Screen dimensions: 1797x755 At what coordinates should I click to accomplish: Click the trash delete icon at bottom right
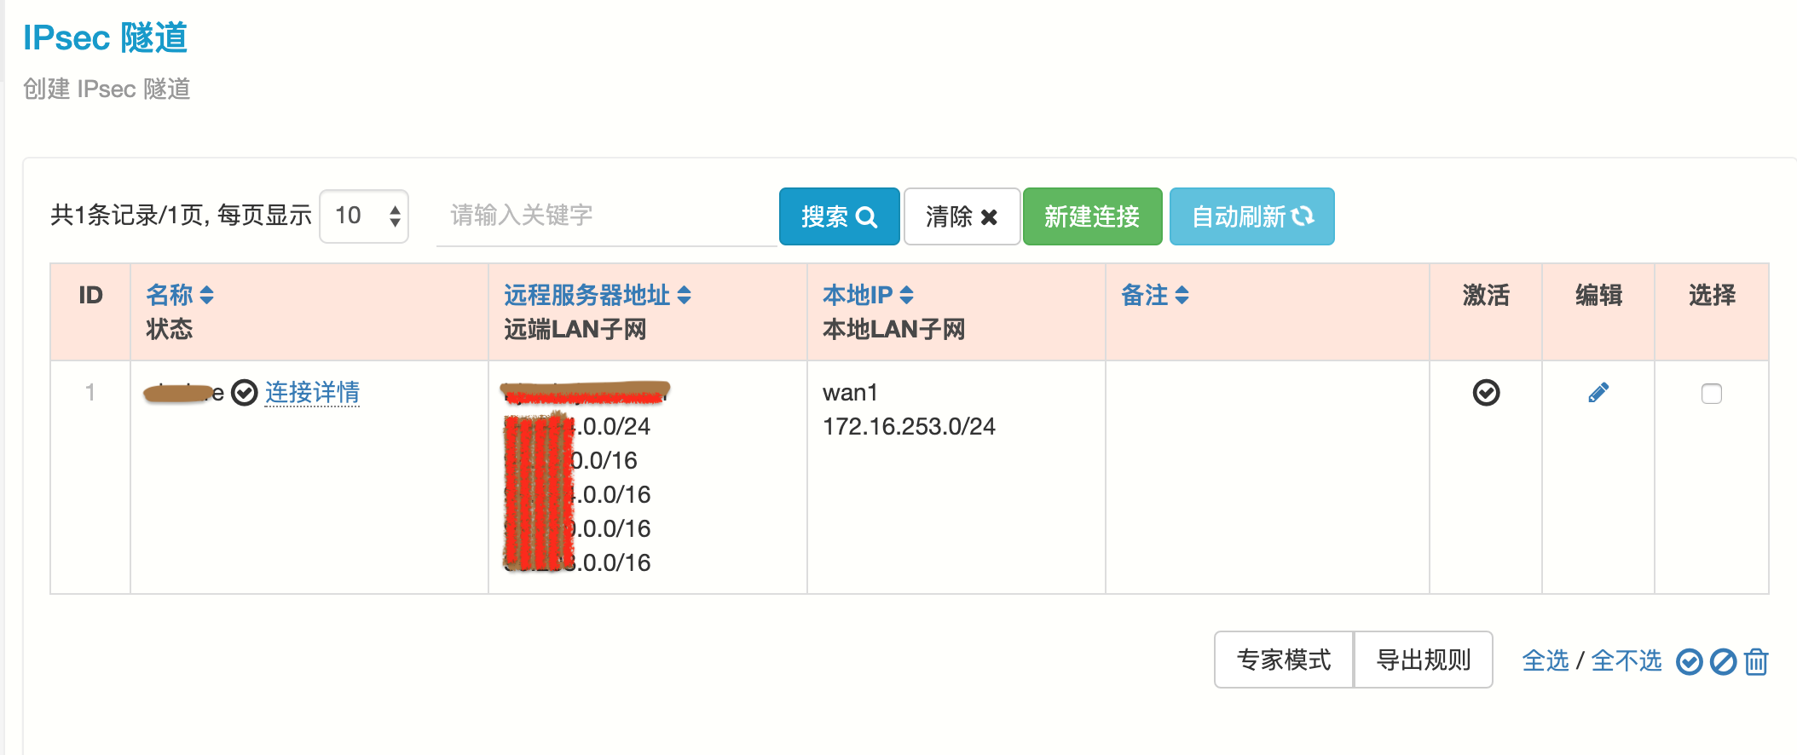(1756, 661)
